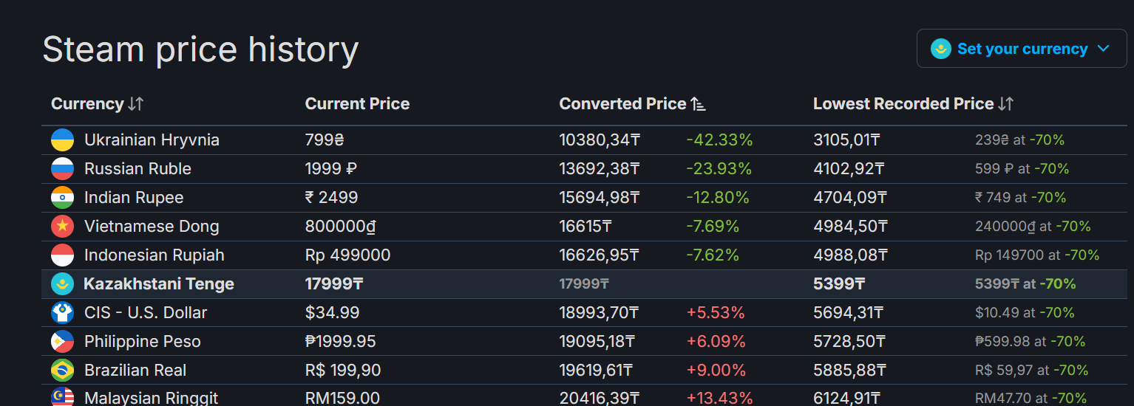1134x406 pixels.
Task: Select CIS - U.S. Dollar currency name
Action: point(146,312)
